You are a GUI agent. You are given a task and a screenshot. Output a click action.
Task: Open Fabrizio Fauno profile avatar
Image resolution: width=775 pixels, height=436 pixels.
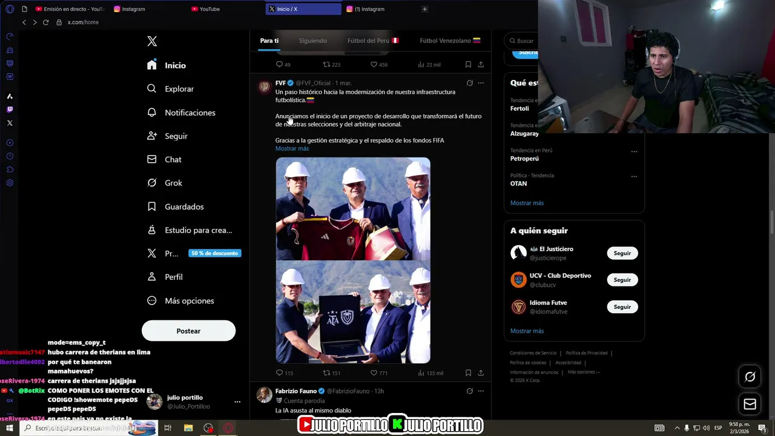tap(264, 395)
